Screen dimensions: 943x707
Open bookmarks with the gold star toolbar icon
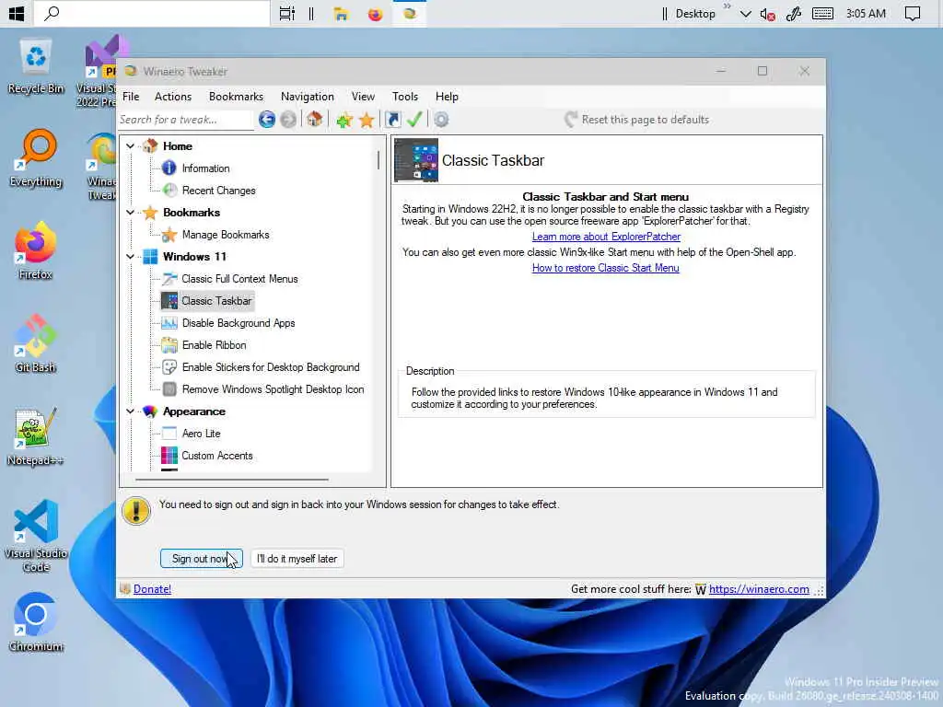click(x=367, y=120)
